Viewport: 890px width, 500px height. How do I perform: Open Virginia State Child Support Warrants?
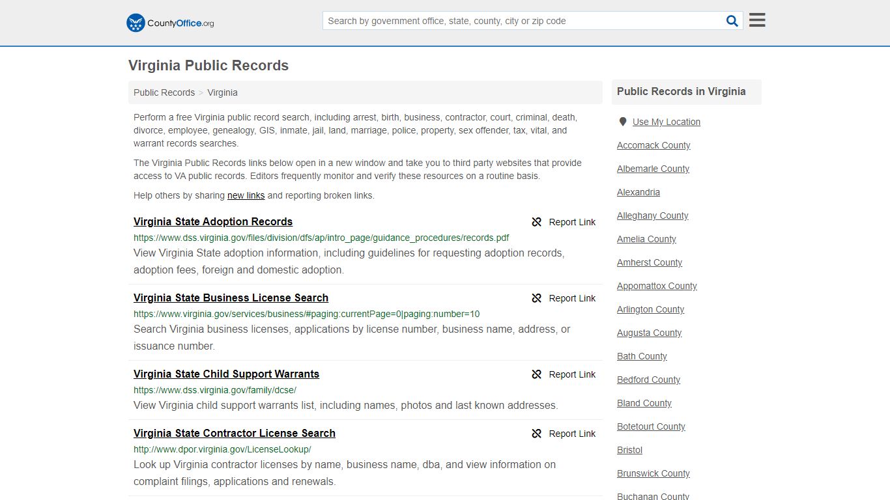click(x=226, y=374)
